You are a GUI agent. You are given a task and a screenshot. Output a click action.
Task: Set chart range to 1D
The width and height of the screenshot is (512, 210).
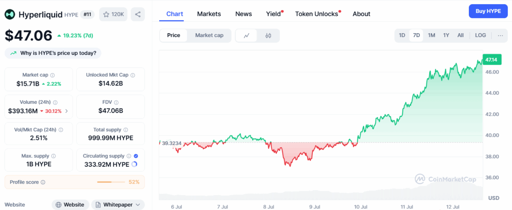[x=402, y=35]
